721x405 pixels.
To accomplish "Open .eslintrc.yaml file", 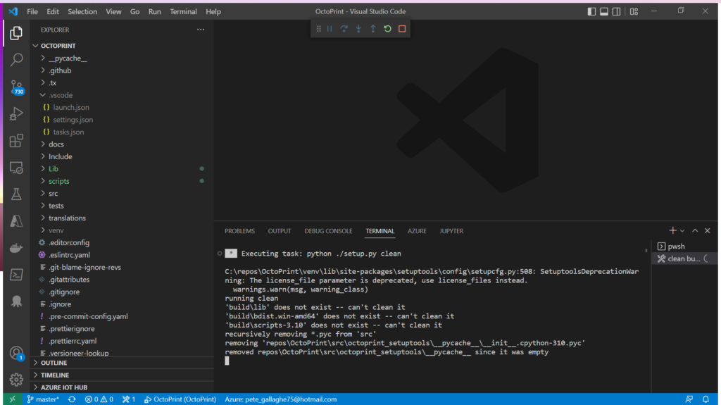I will 122,254.
